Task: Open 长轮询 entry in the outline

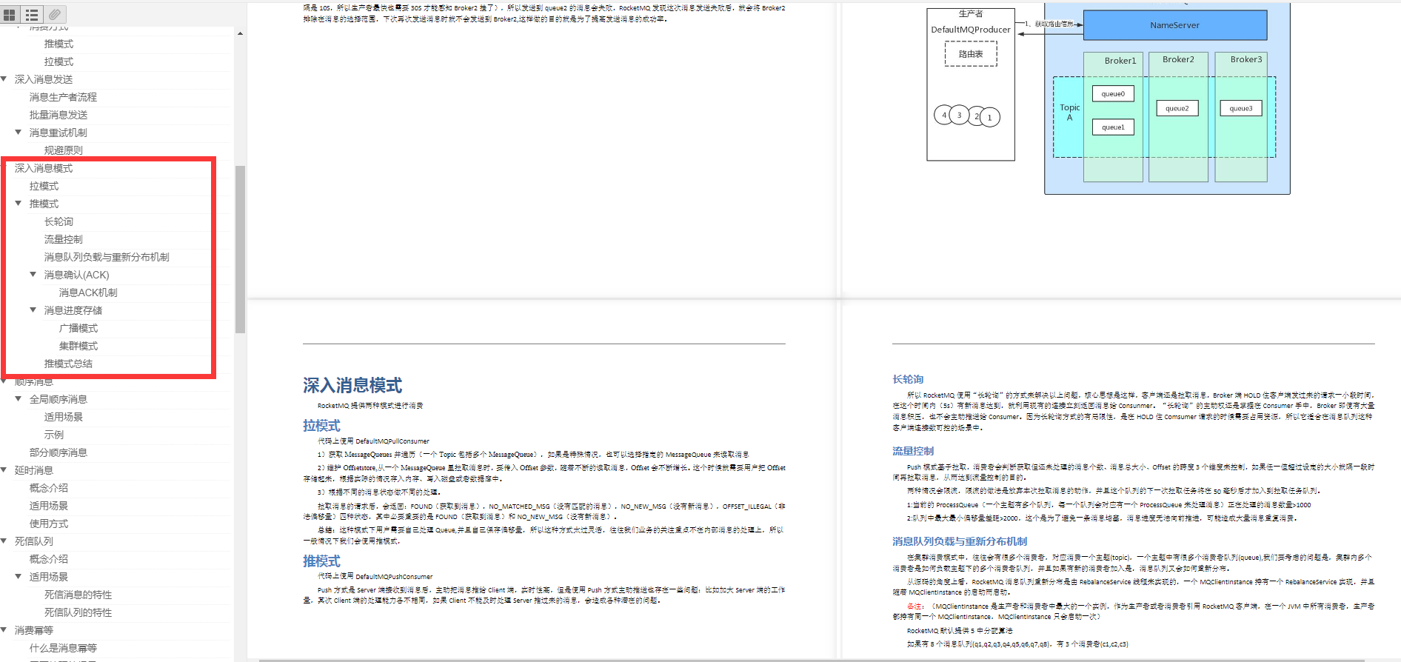Action: coord(58,221)
